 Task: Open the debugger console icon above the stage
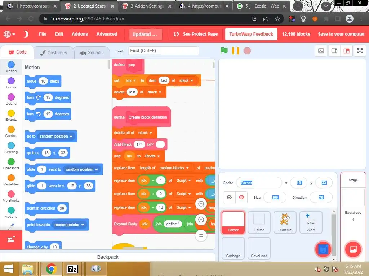pos(321,51)
